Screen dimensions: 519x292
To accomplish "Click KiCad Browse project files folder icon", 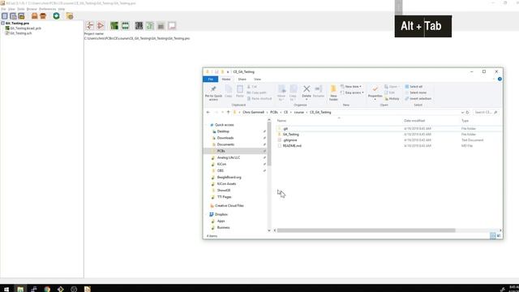I will point(70,16).
